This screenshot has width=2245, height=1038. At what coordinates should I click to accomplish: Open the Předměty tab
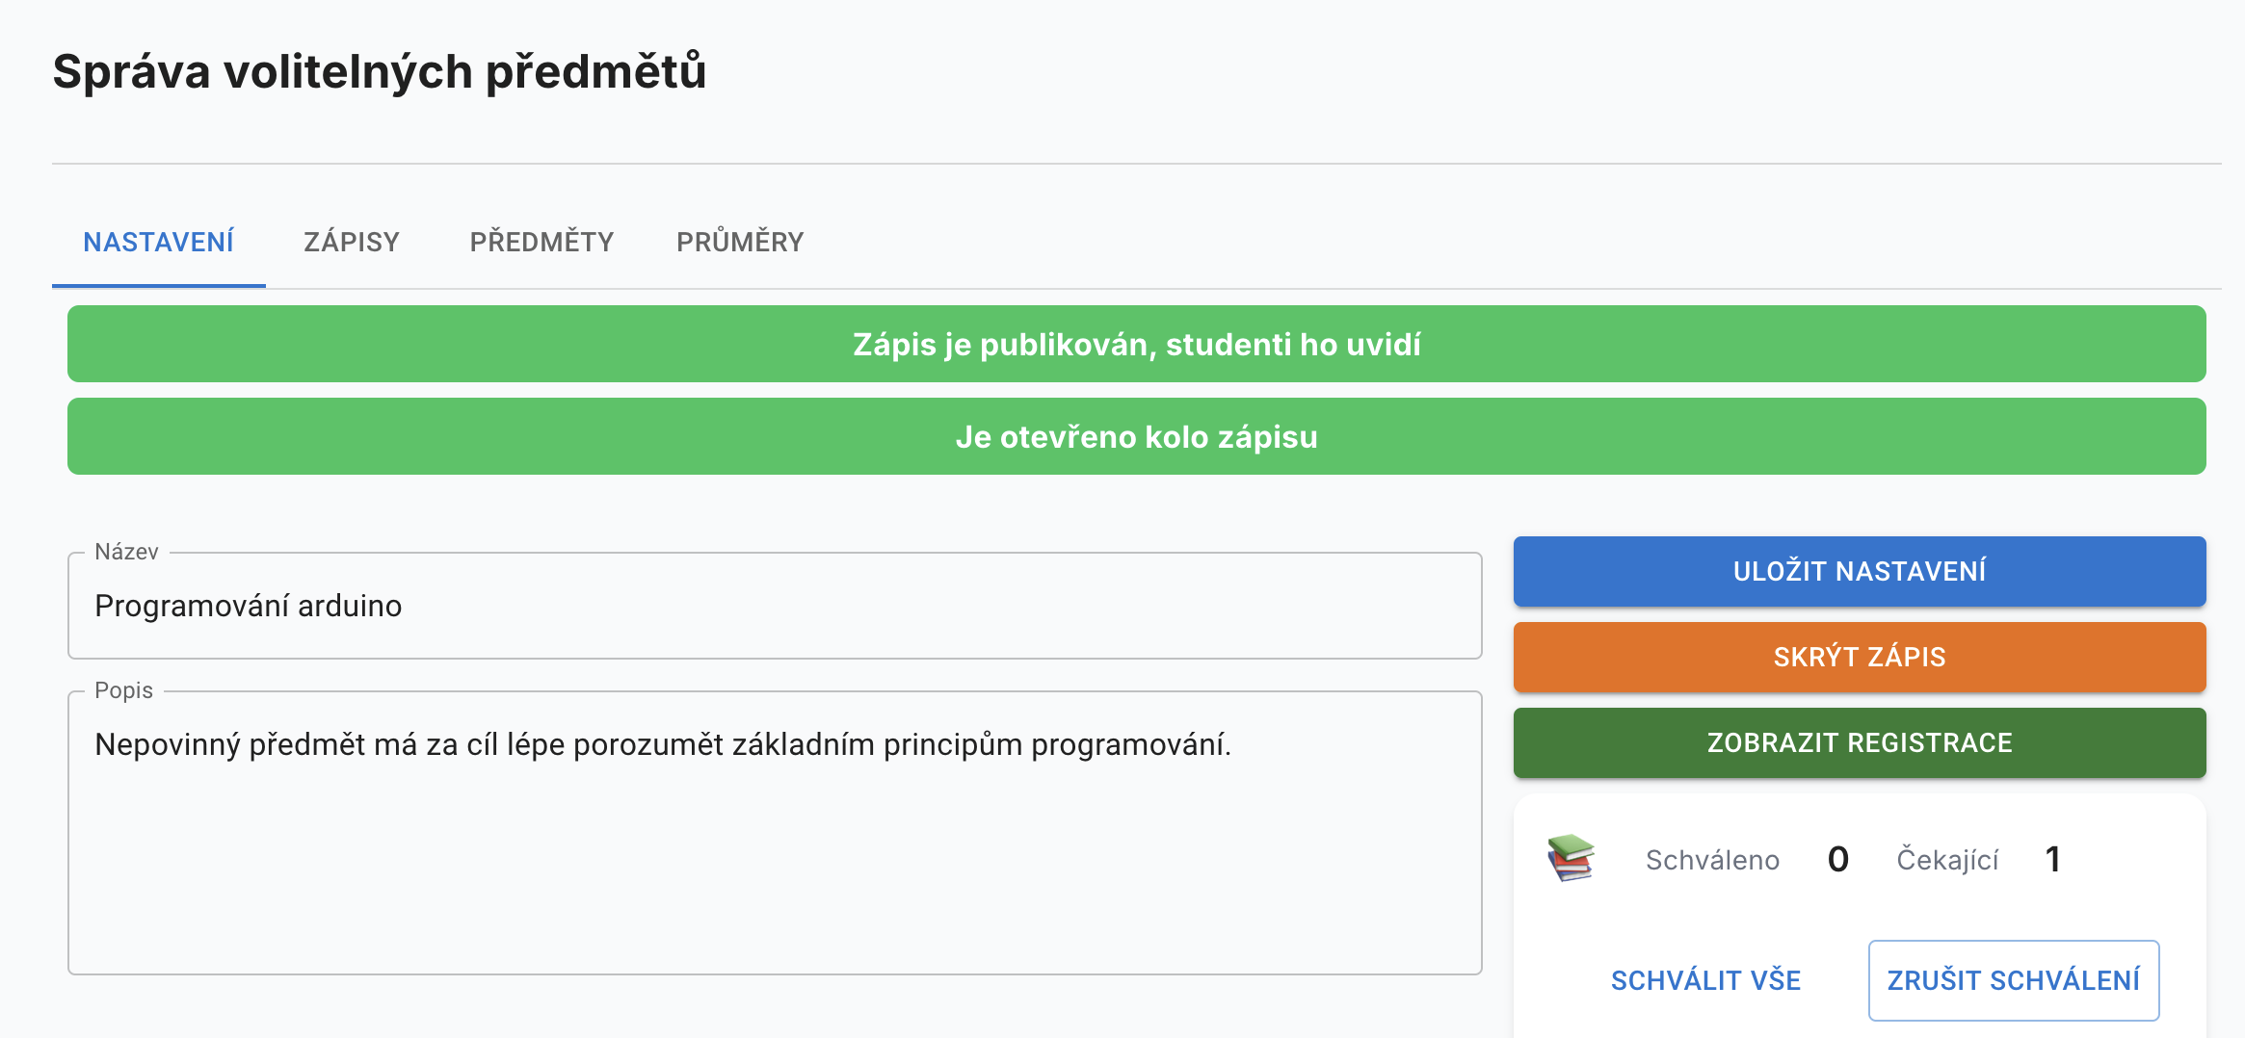pyautogui.click(x=541, y=242)
